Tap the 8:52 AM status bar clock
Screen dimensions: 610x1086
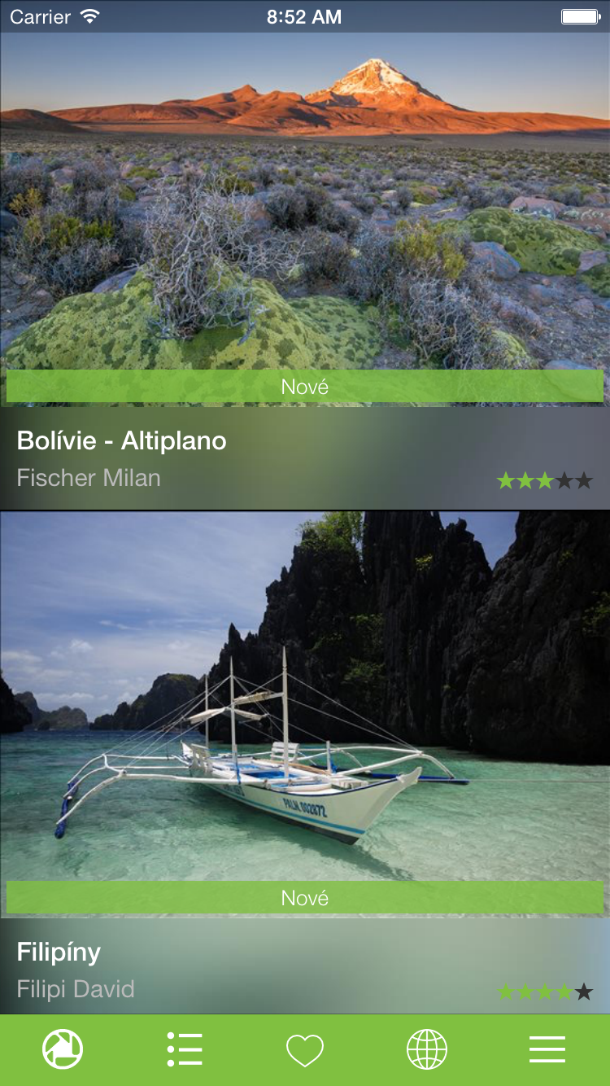304,17
